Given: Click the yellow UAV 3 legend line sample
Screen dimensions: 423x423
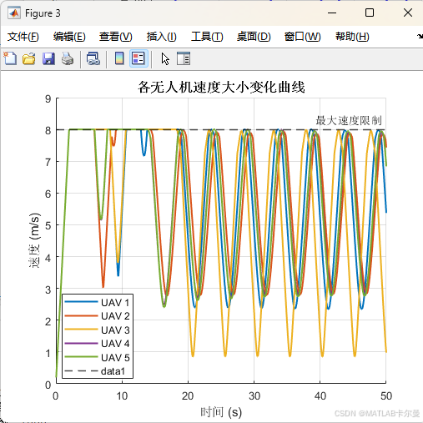Looking at the screenshot, I should (81, 330).
